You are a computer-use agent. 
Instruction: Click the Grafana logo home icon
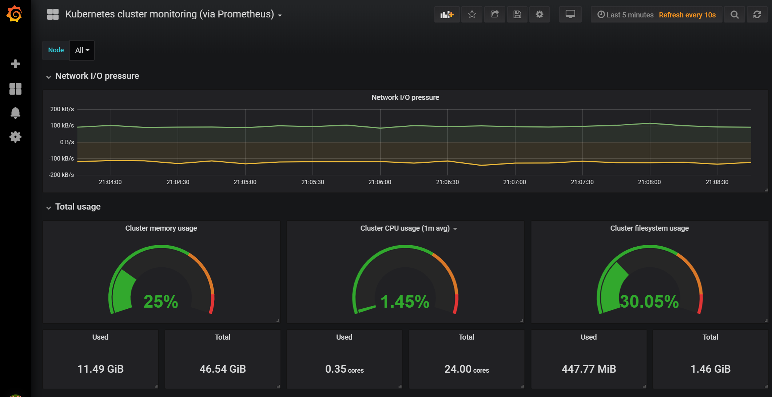coord(15,14)
